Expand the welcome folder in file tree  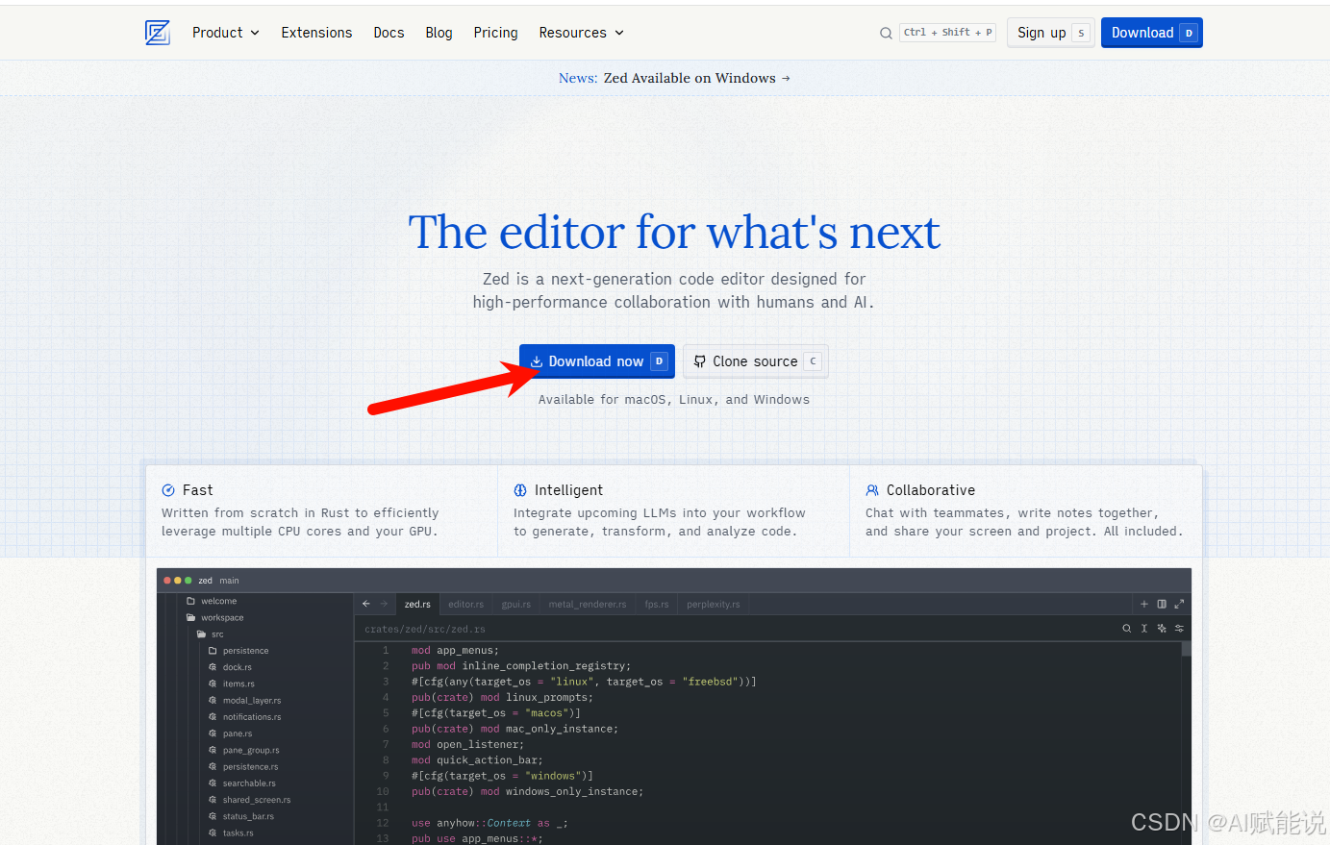(x=213, y=602)
